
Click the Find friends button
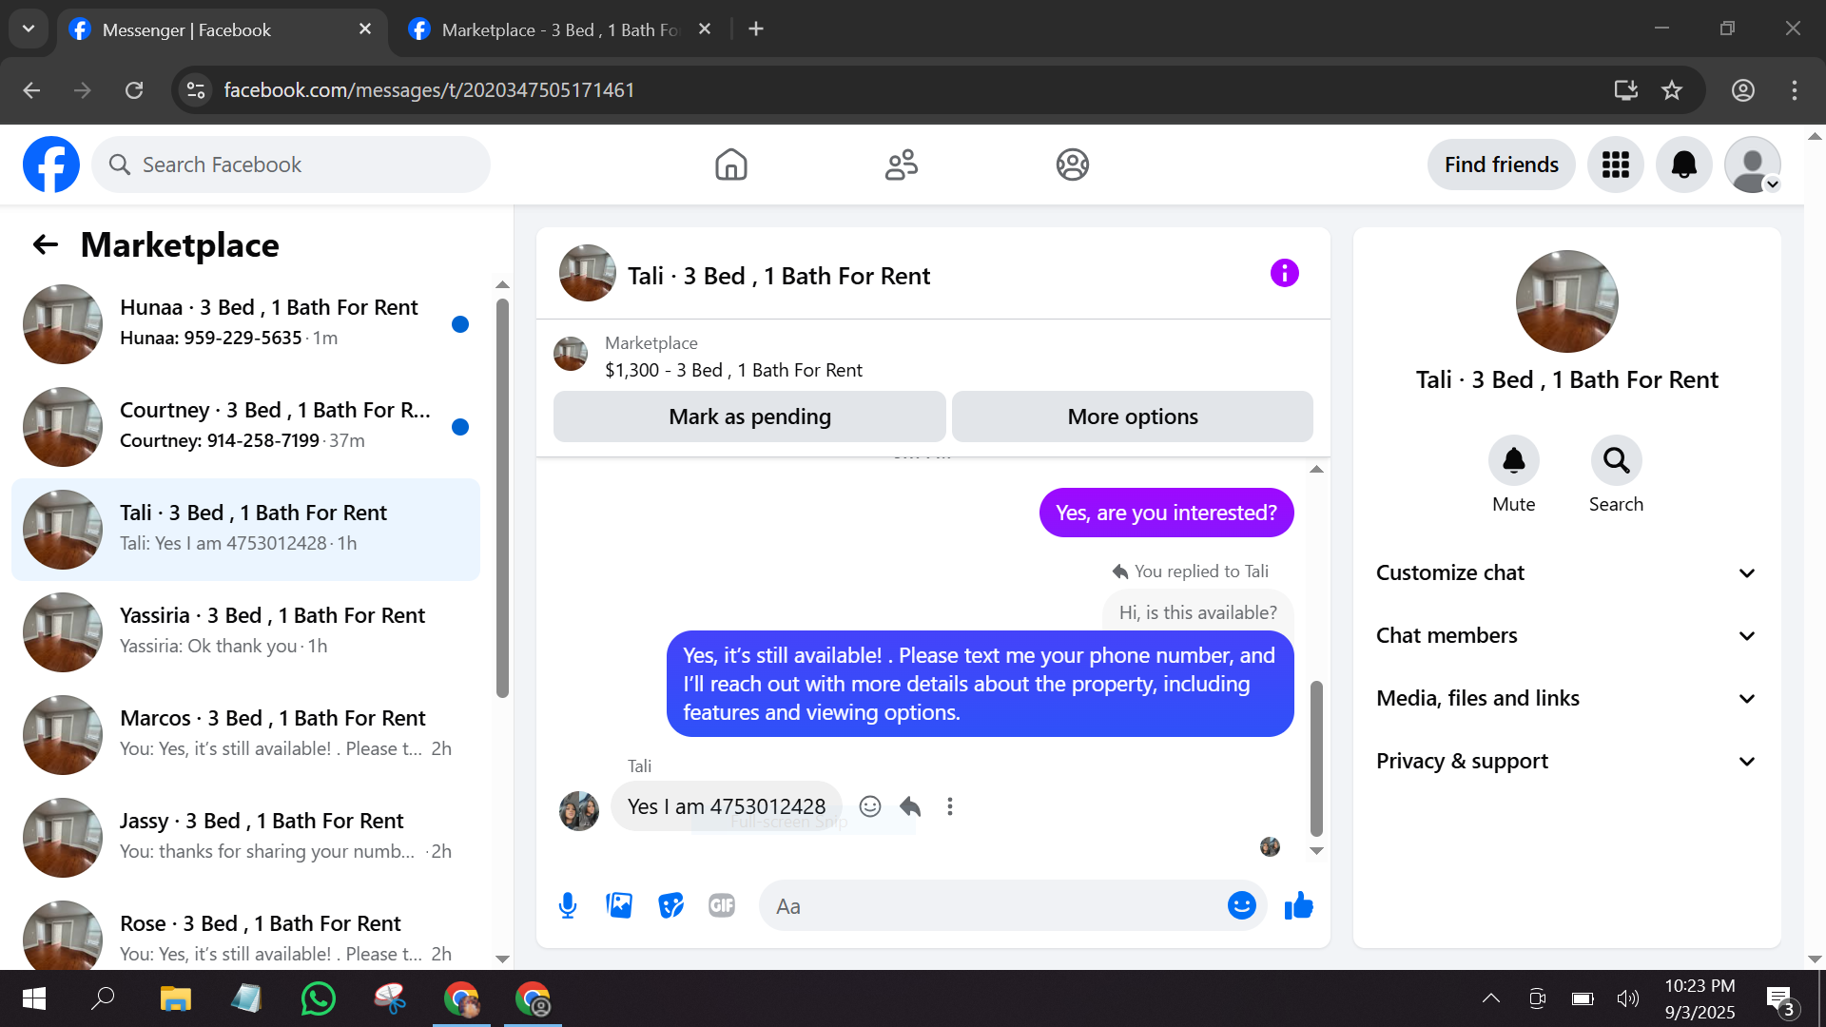pos(1502,165)
